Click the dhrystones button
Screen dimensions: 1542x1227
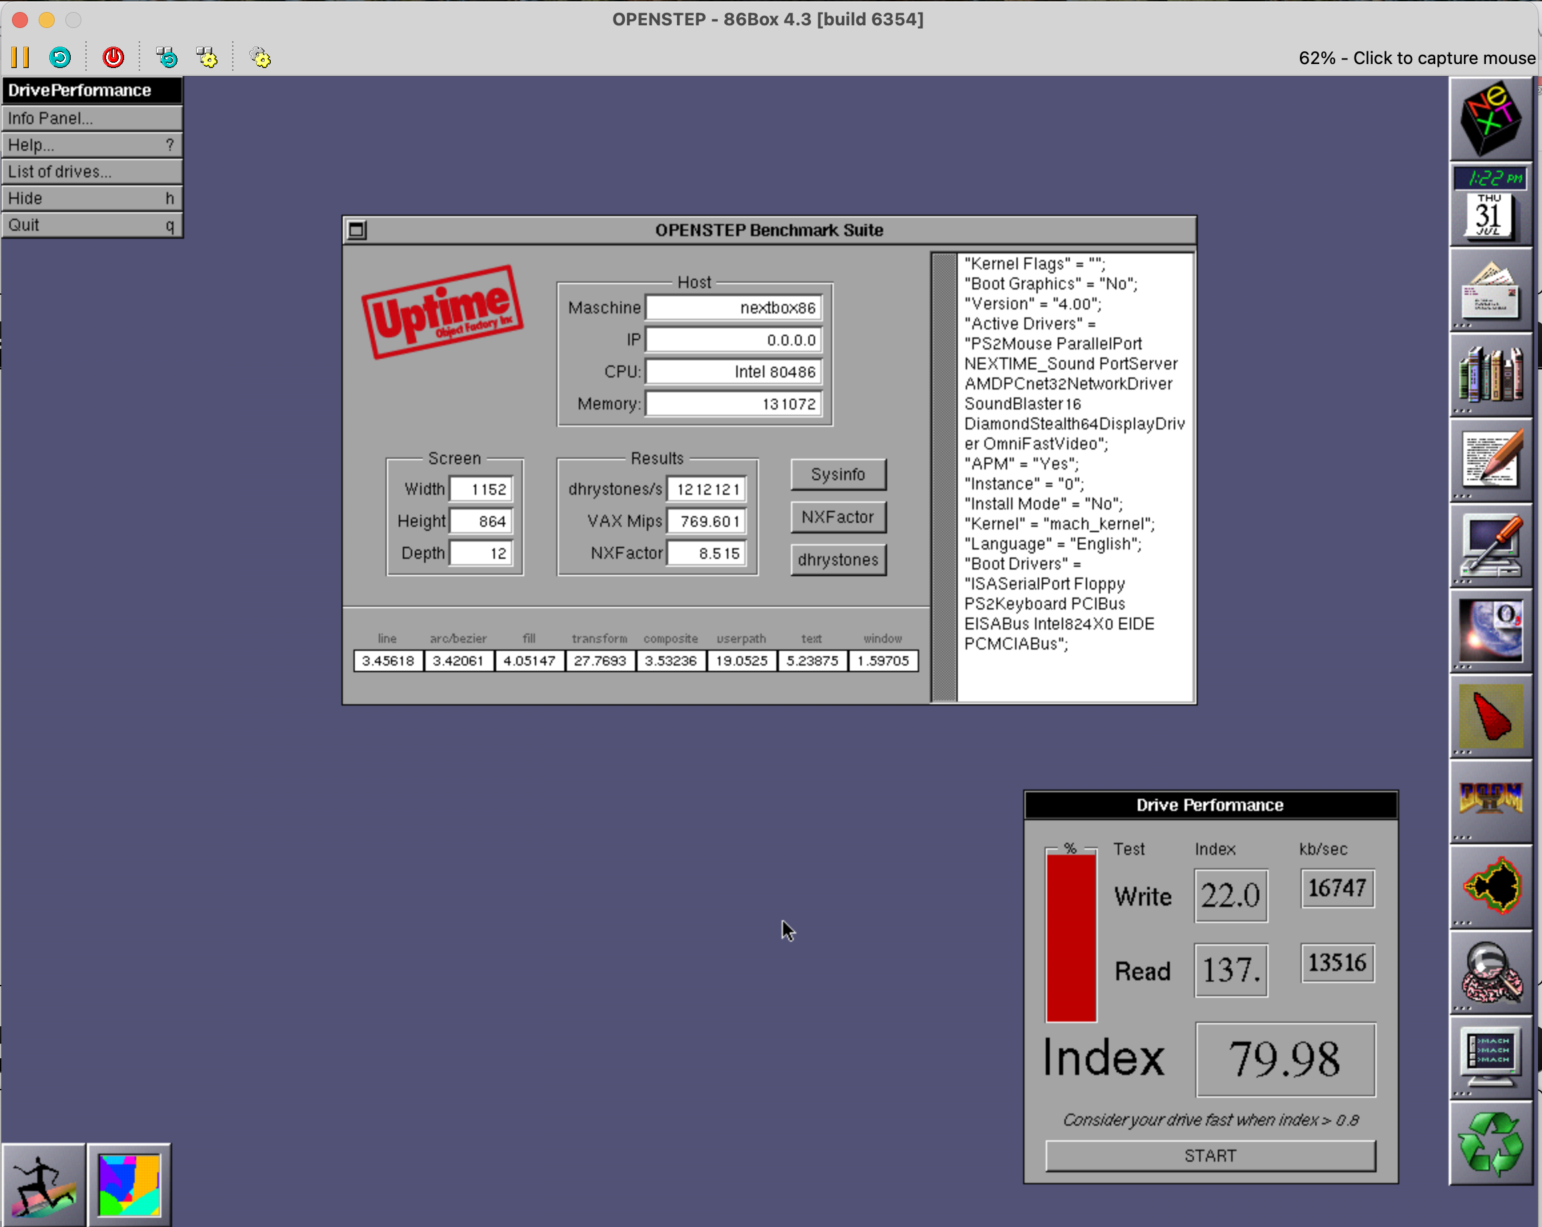coord(838,560)
